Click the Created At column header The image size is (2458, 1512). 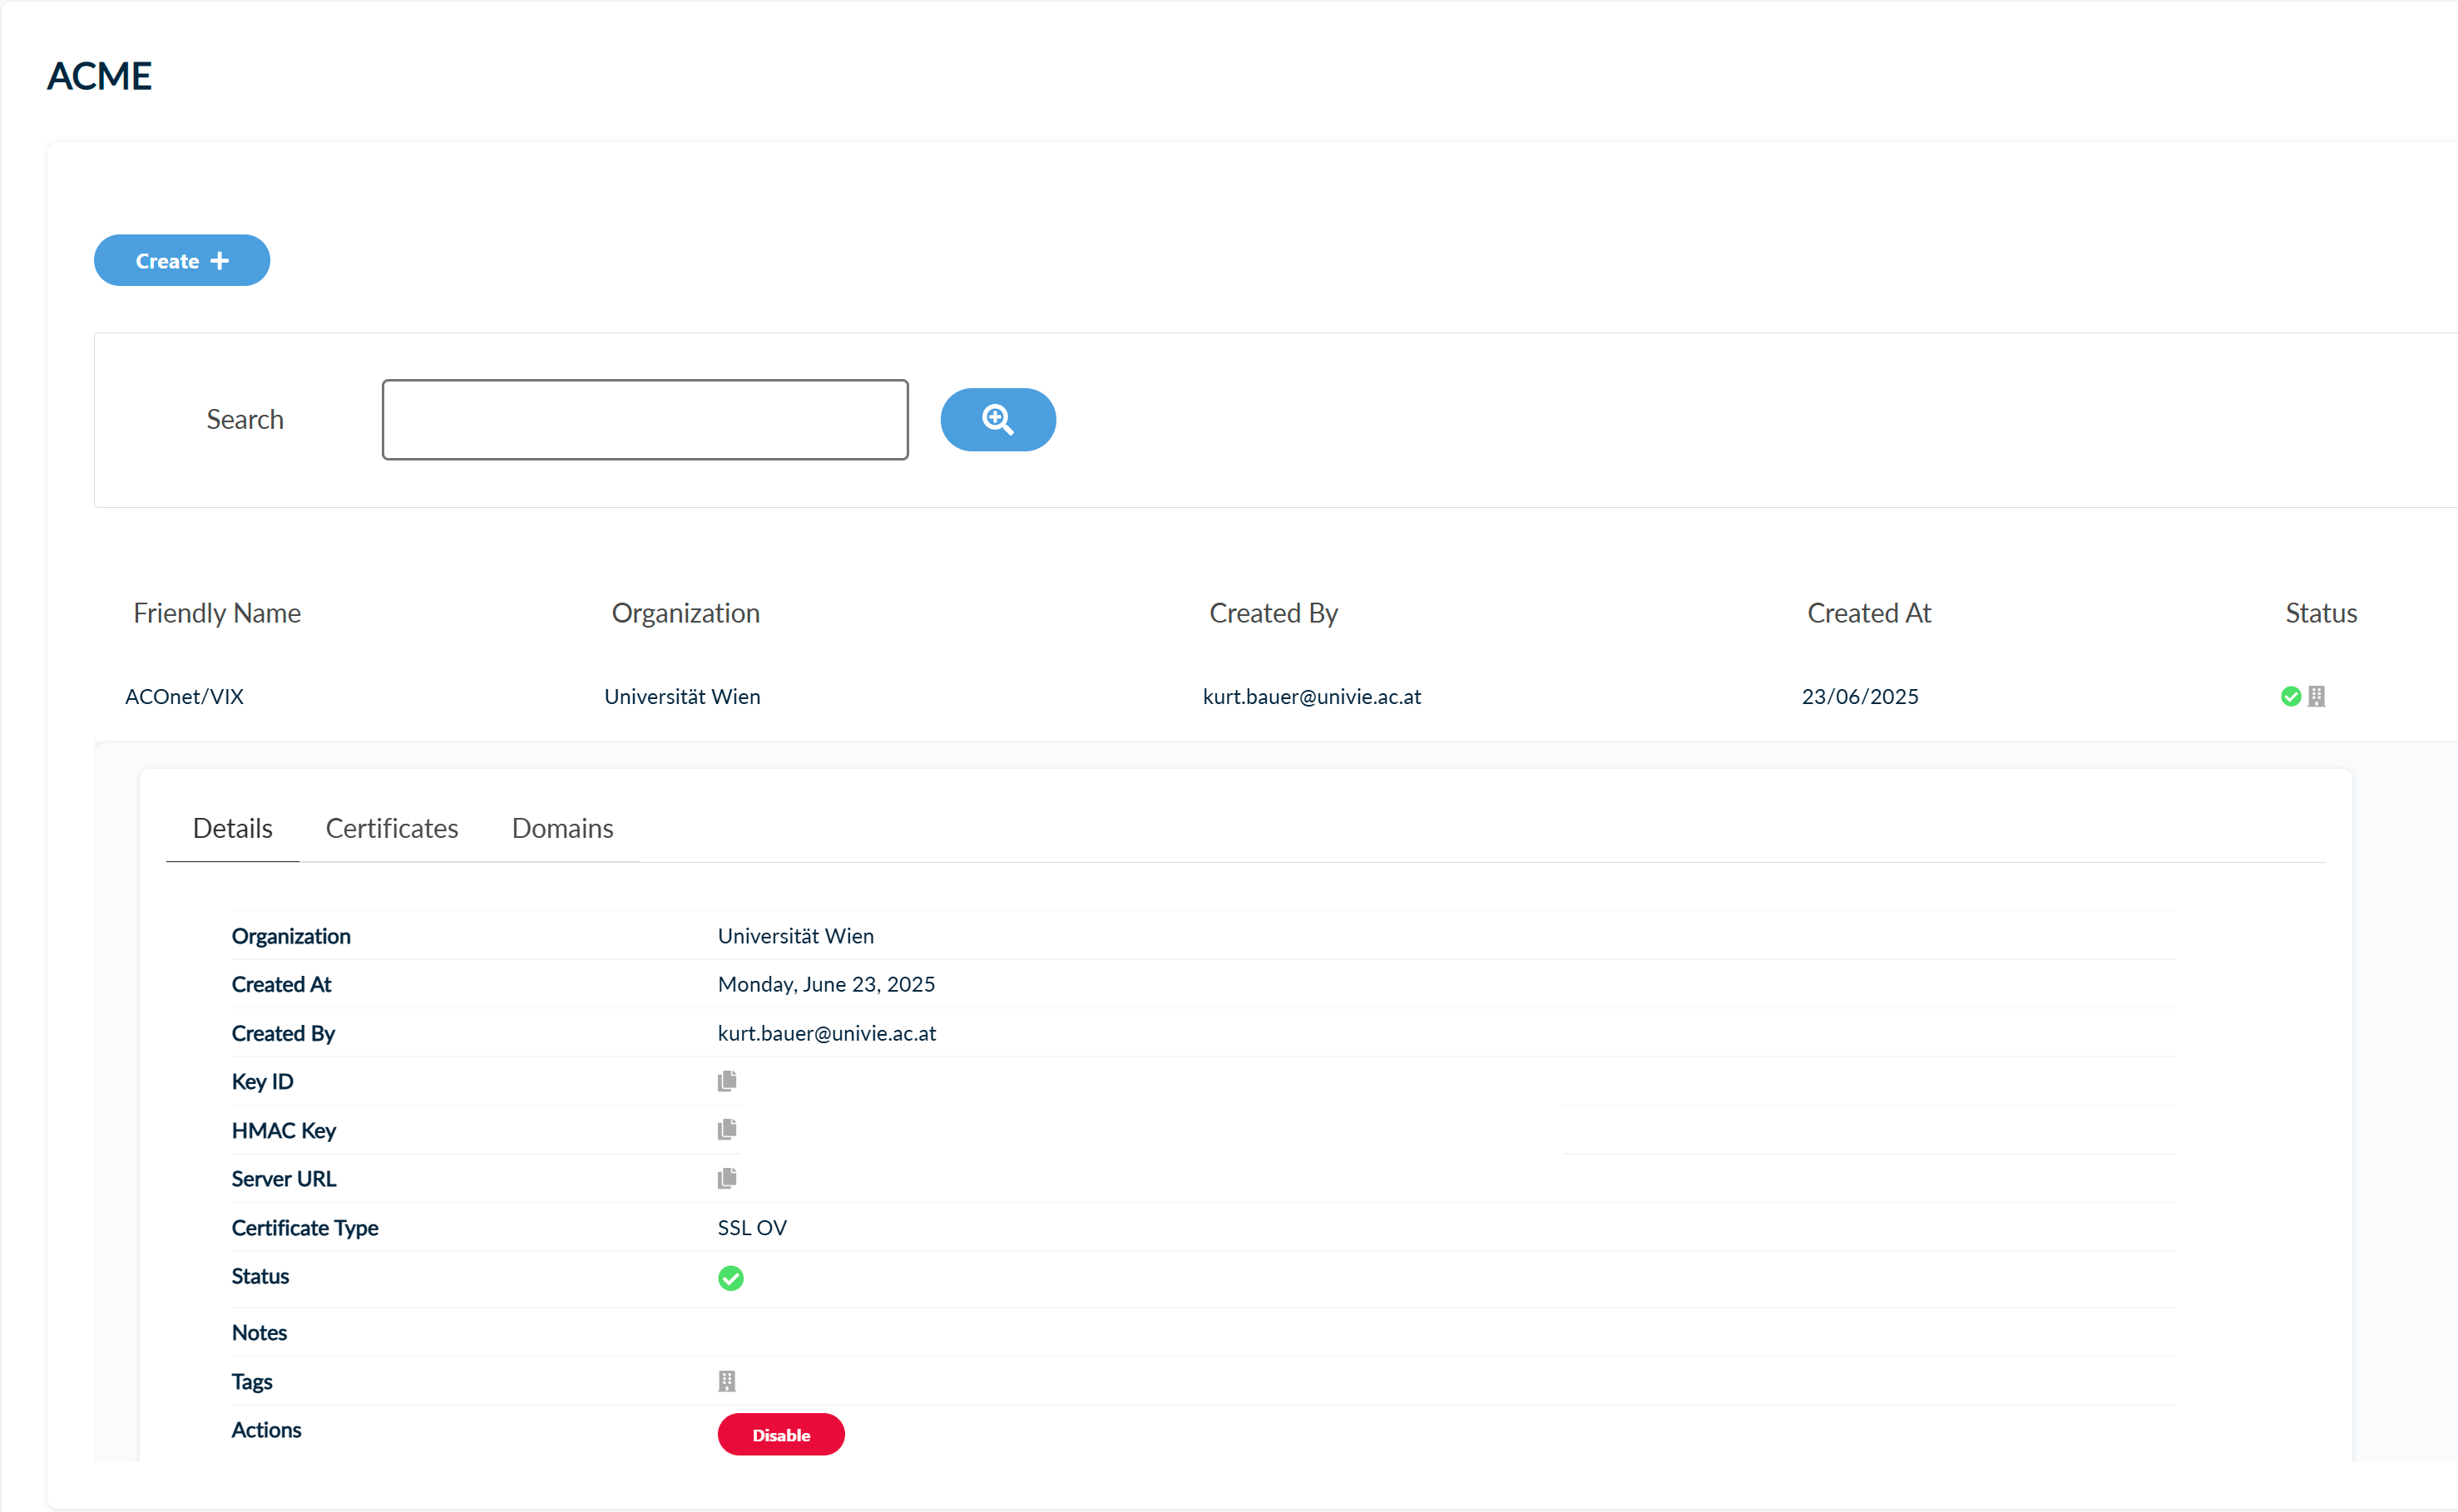click(x=1869, y=613)
